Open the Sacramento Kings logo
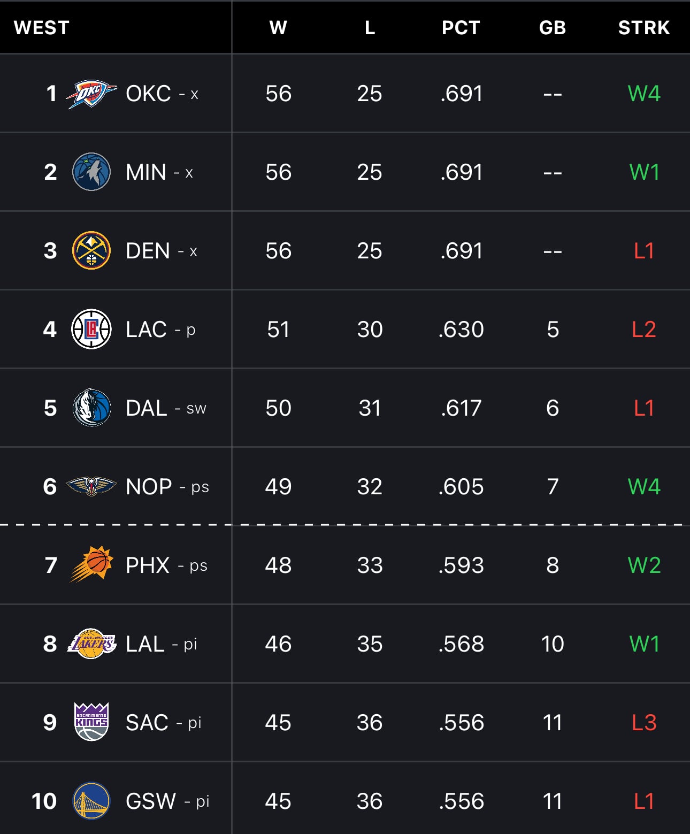 coord(91,722)
